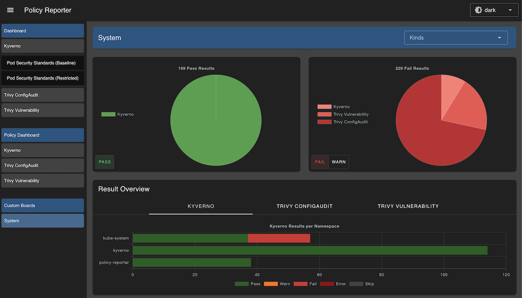The image size is (522, 298).
Task: Click the kyverno namespace pass bar
Action: 310,250
